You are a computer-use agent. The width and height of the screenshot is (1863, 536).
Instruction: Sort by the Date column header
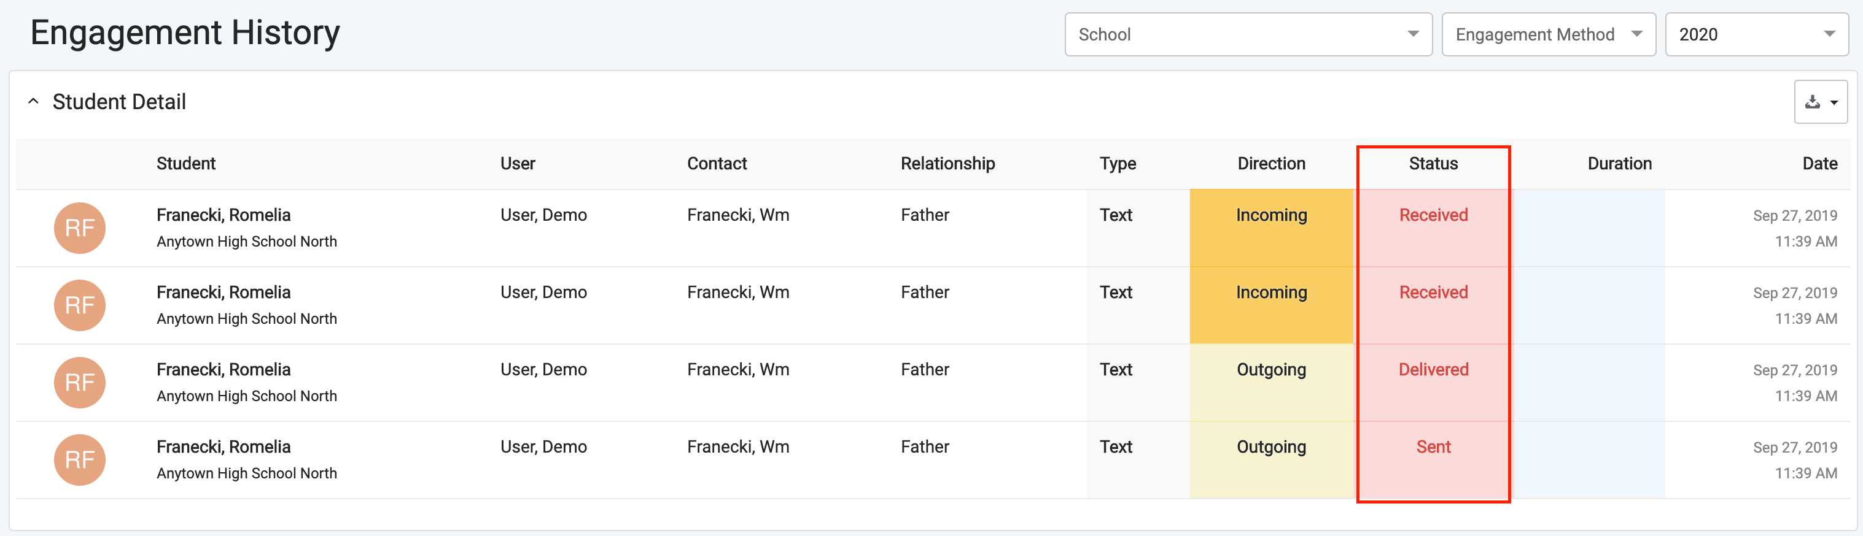click(x=1819, y=164)
